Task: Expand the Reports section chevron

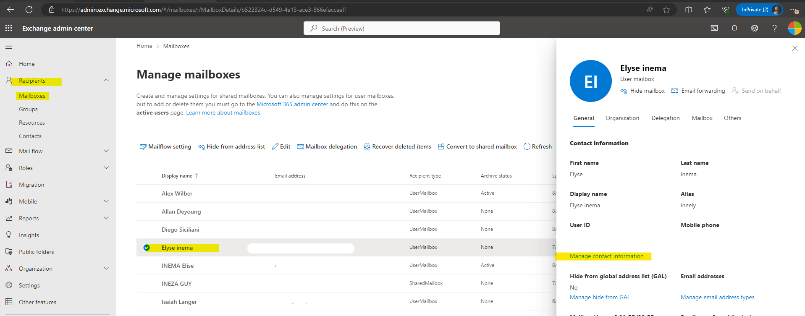Action: click(x=106, y=218)
